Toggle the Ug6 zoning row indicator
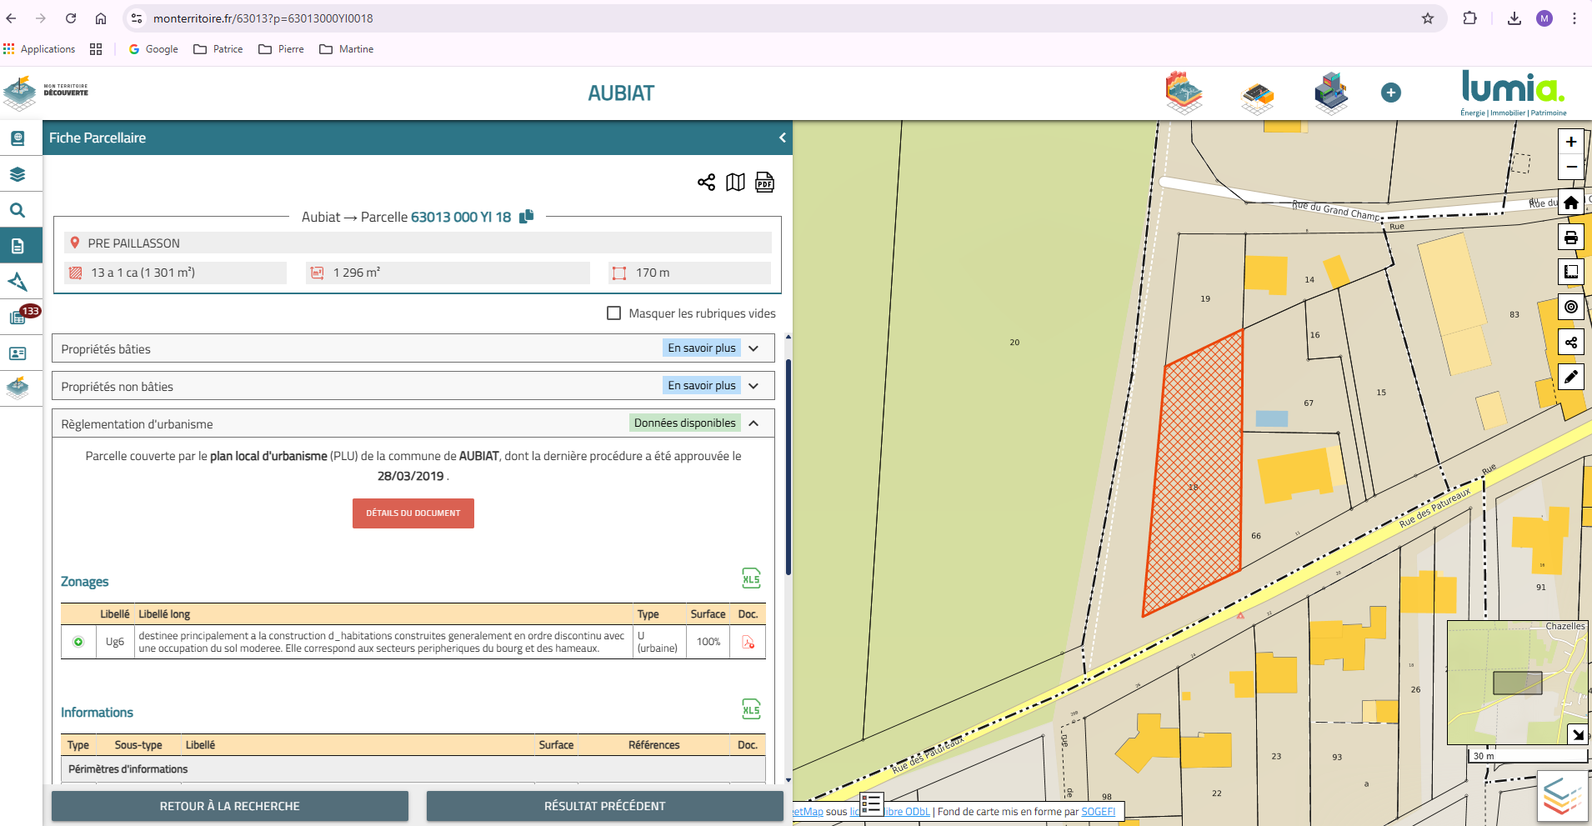Viewport: 1592px width, 826px height. click(x=78, y=642)
